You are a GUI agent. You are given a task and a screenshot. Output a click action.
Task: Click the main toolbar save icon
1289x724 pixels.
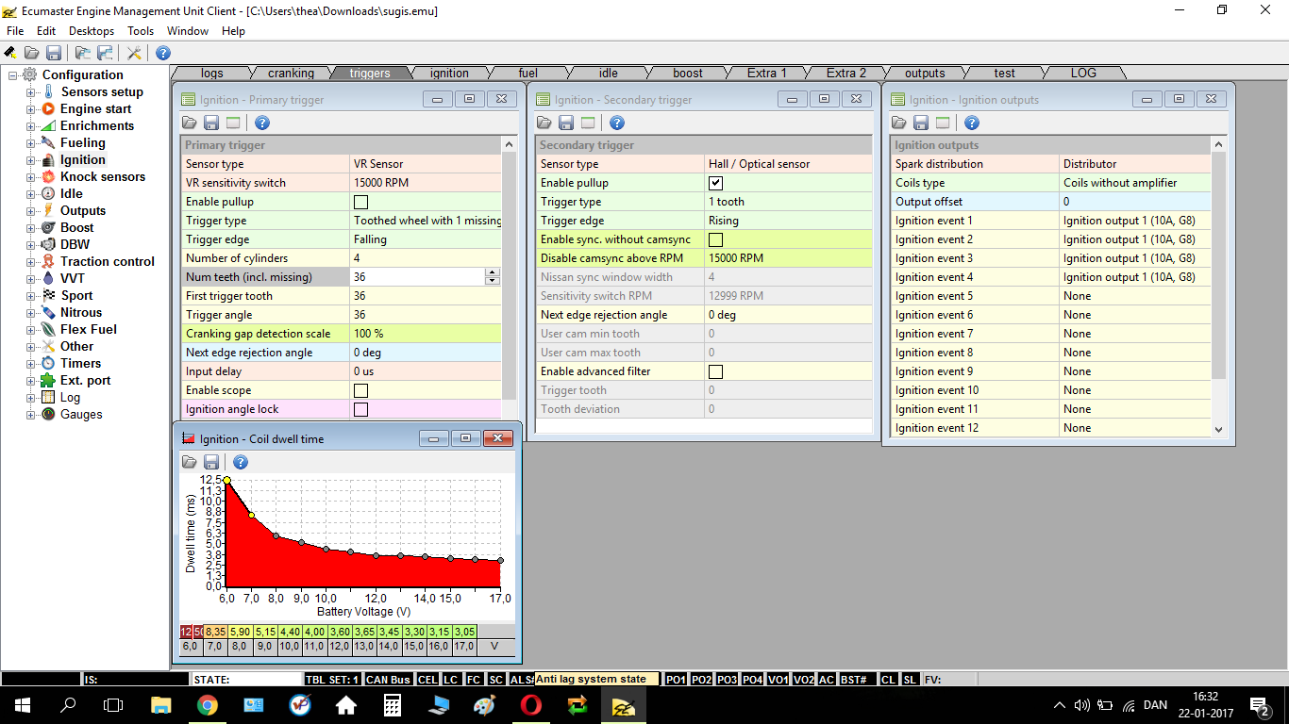click(x=54, y=54)
